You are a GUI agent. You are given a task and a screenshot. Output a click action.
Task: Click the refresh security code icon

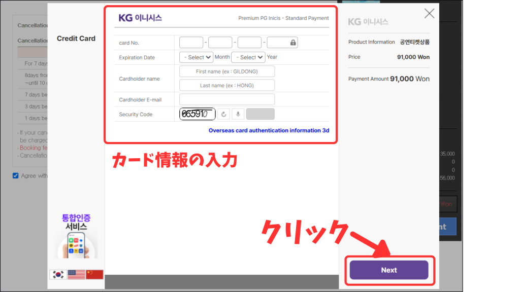[224, 114]
